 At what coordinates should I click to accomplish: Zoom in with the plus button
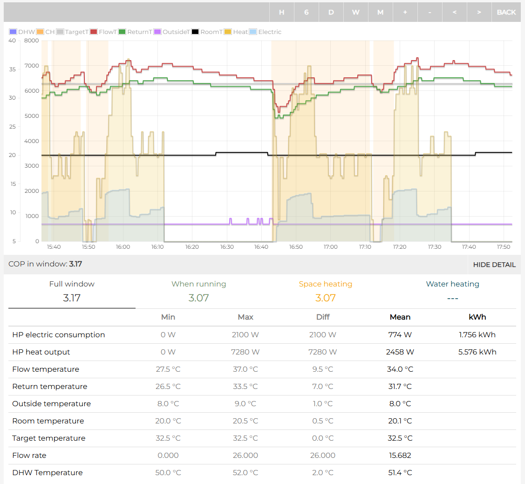[405, 12]
